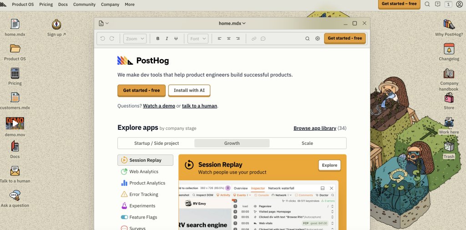Follow the Watch a demo link
The image size is (466, 230).
point(159,106)
